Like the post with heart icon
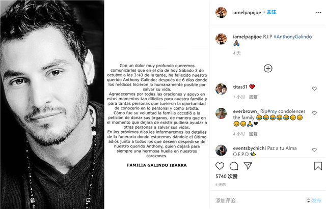326x209 pixels. click(x=220, y=166)
